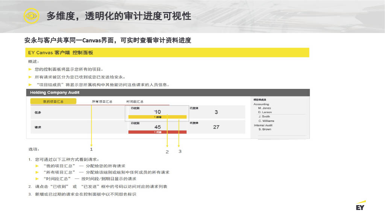Open sent requests count 27

216,127
